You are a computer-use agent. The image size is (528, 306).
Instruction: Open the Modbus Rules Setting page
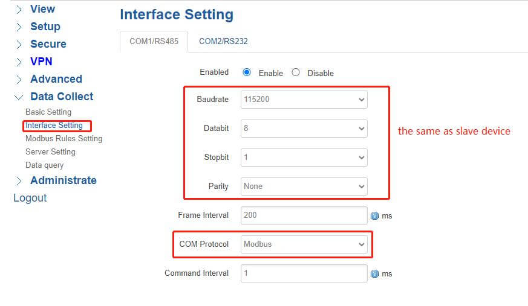click(x=64, y=139)
